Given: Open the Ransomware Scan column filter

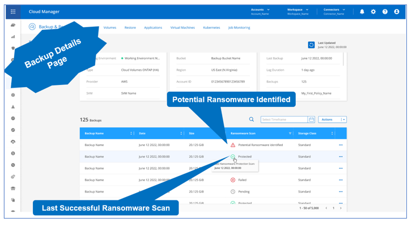Looking at the screenshot, I should coord(290,134).
